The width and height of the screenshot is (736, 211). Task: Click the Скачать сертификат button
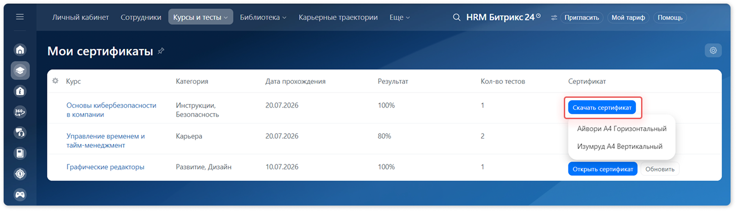click(x=602, y=108)
